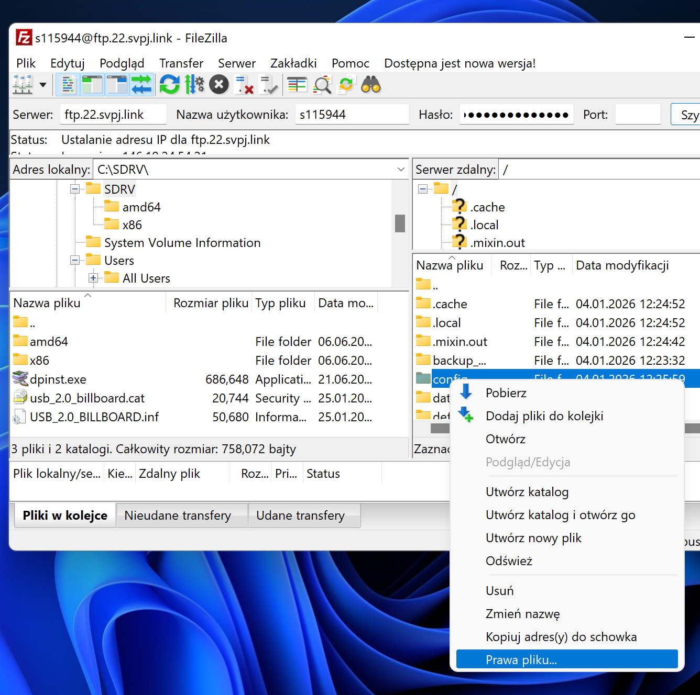Toggle the message log display
The image size is (700, 695).
68,84
